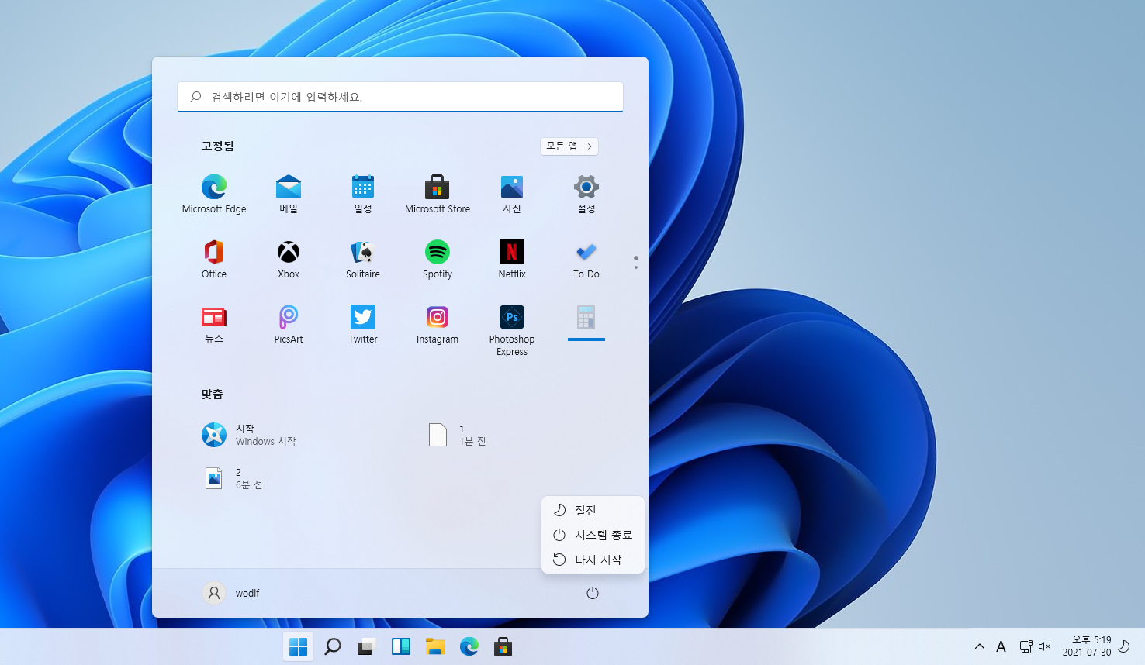Select 절전 (Sleep) from power menu
The image size is (1145, 665).
point(593,510)
